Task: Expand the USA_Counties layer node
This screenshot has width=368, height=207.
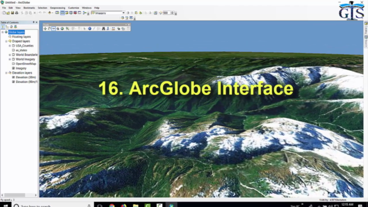Action: pyautogui.click(x=10, y=46)
